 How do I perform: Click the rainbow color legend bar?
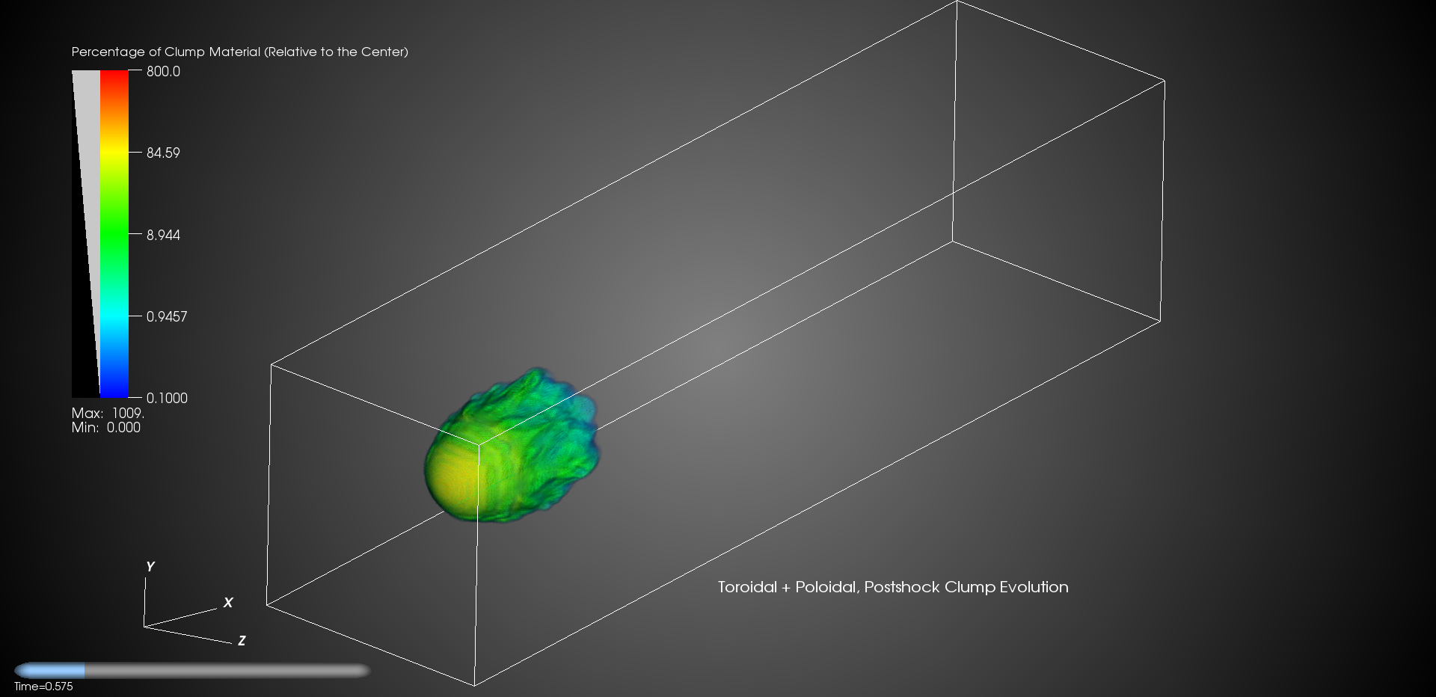[114, 234]
